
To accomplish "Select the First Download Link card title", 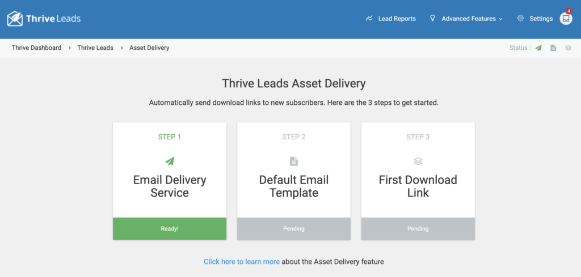I will pyautogui.click(x=418, y=186).
